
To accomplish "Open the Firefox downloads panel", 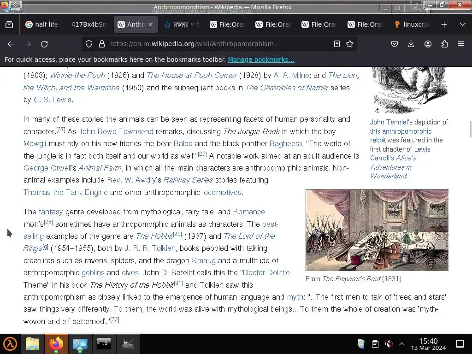I will 411,44.
